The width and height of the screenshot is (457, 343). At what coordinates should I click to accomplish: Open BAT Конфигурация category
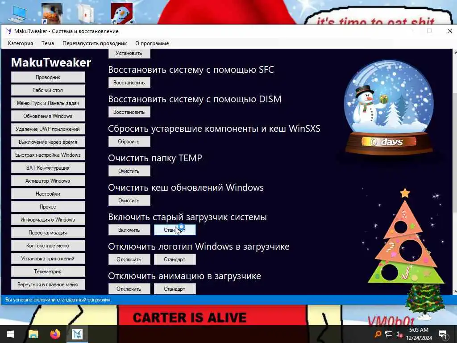(x=48, y=168)
